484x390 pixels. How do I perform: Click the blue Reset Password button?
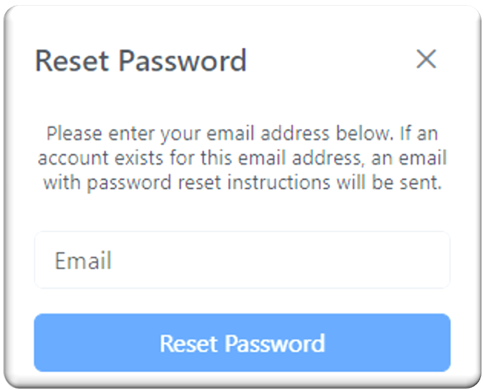coord(242,343)
